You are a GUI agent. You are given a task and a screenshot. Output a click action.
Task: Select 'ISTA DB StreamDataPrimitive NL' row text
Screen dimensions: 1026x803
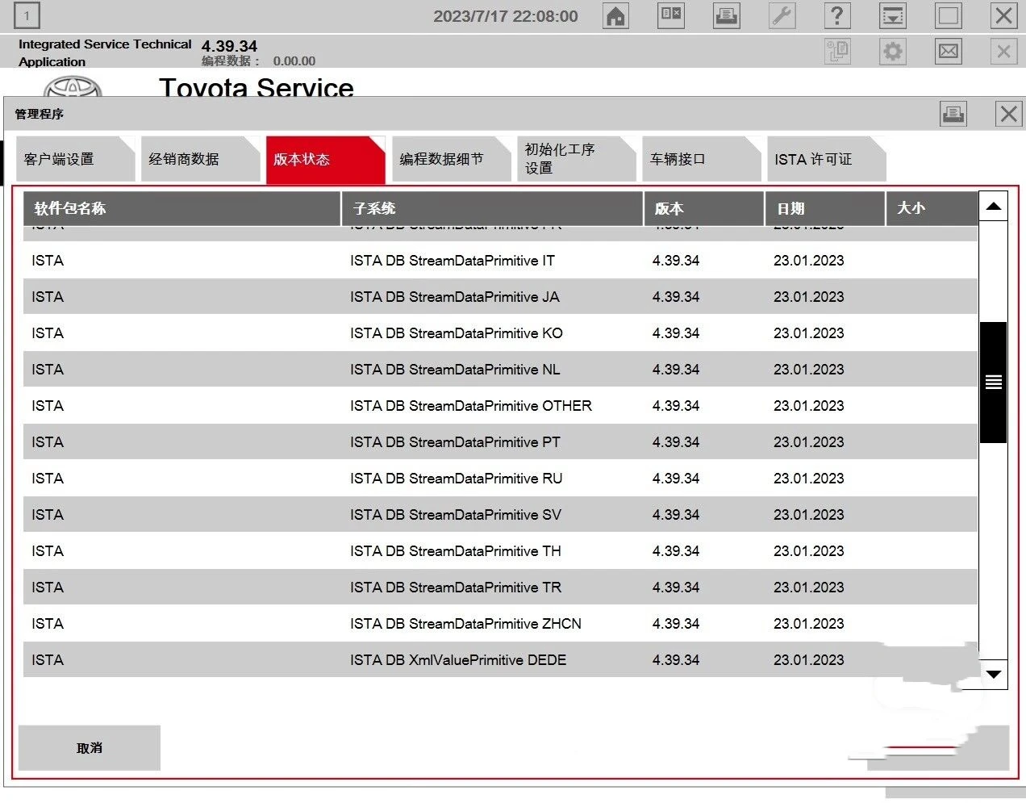coord(455,370)
